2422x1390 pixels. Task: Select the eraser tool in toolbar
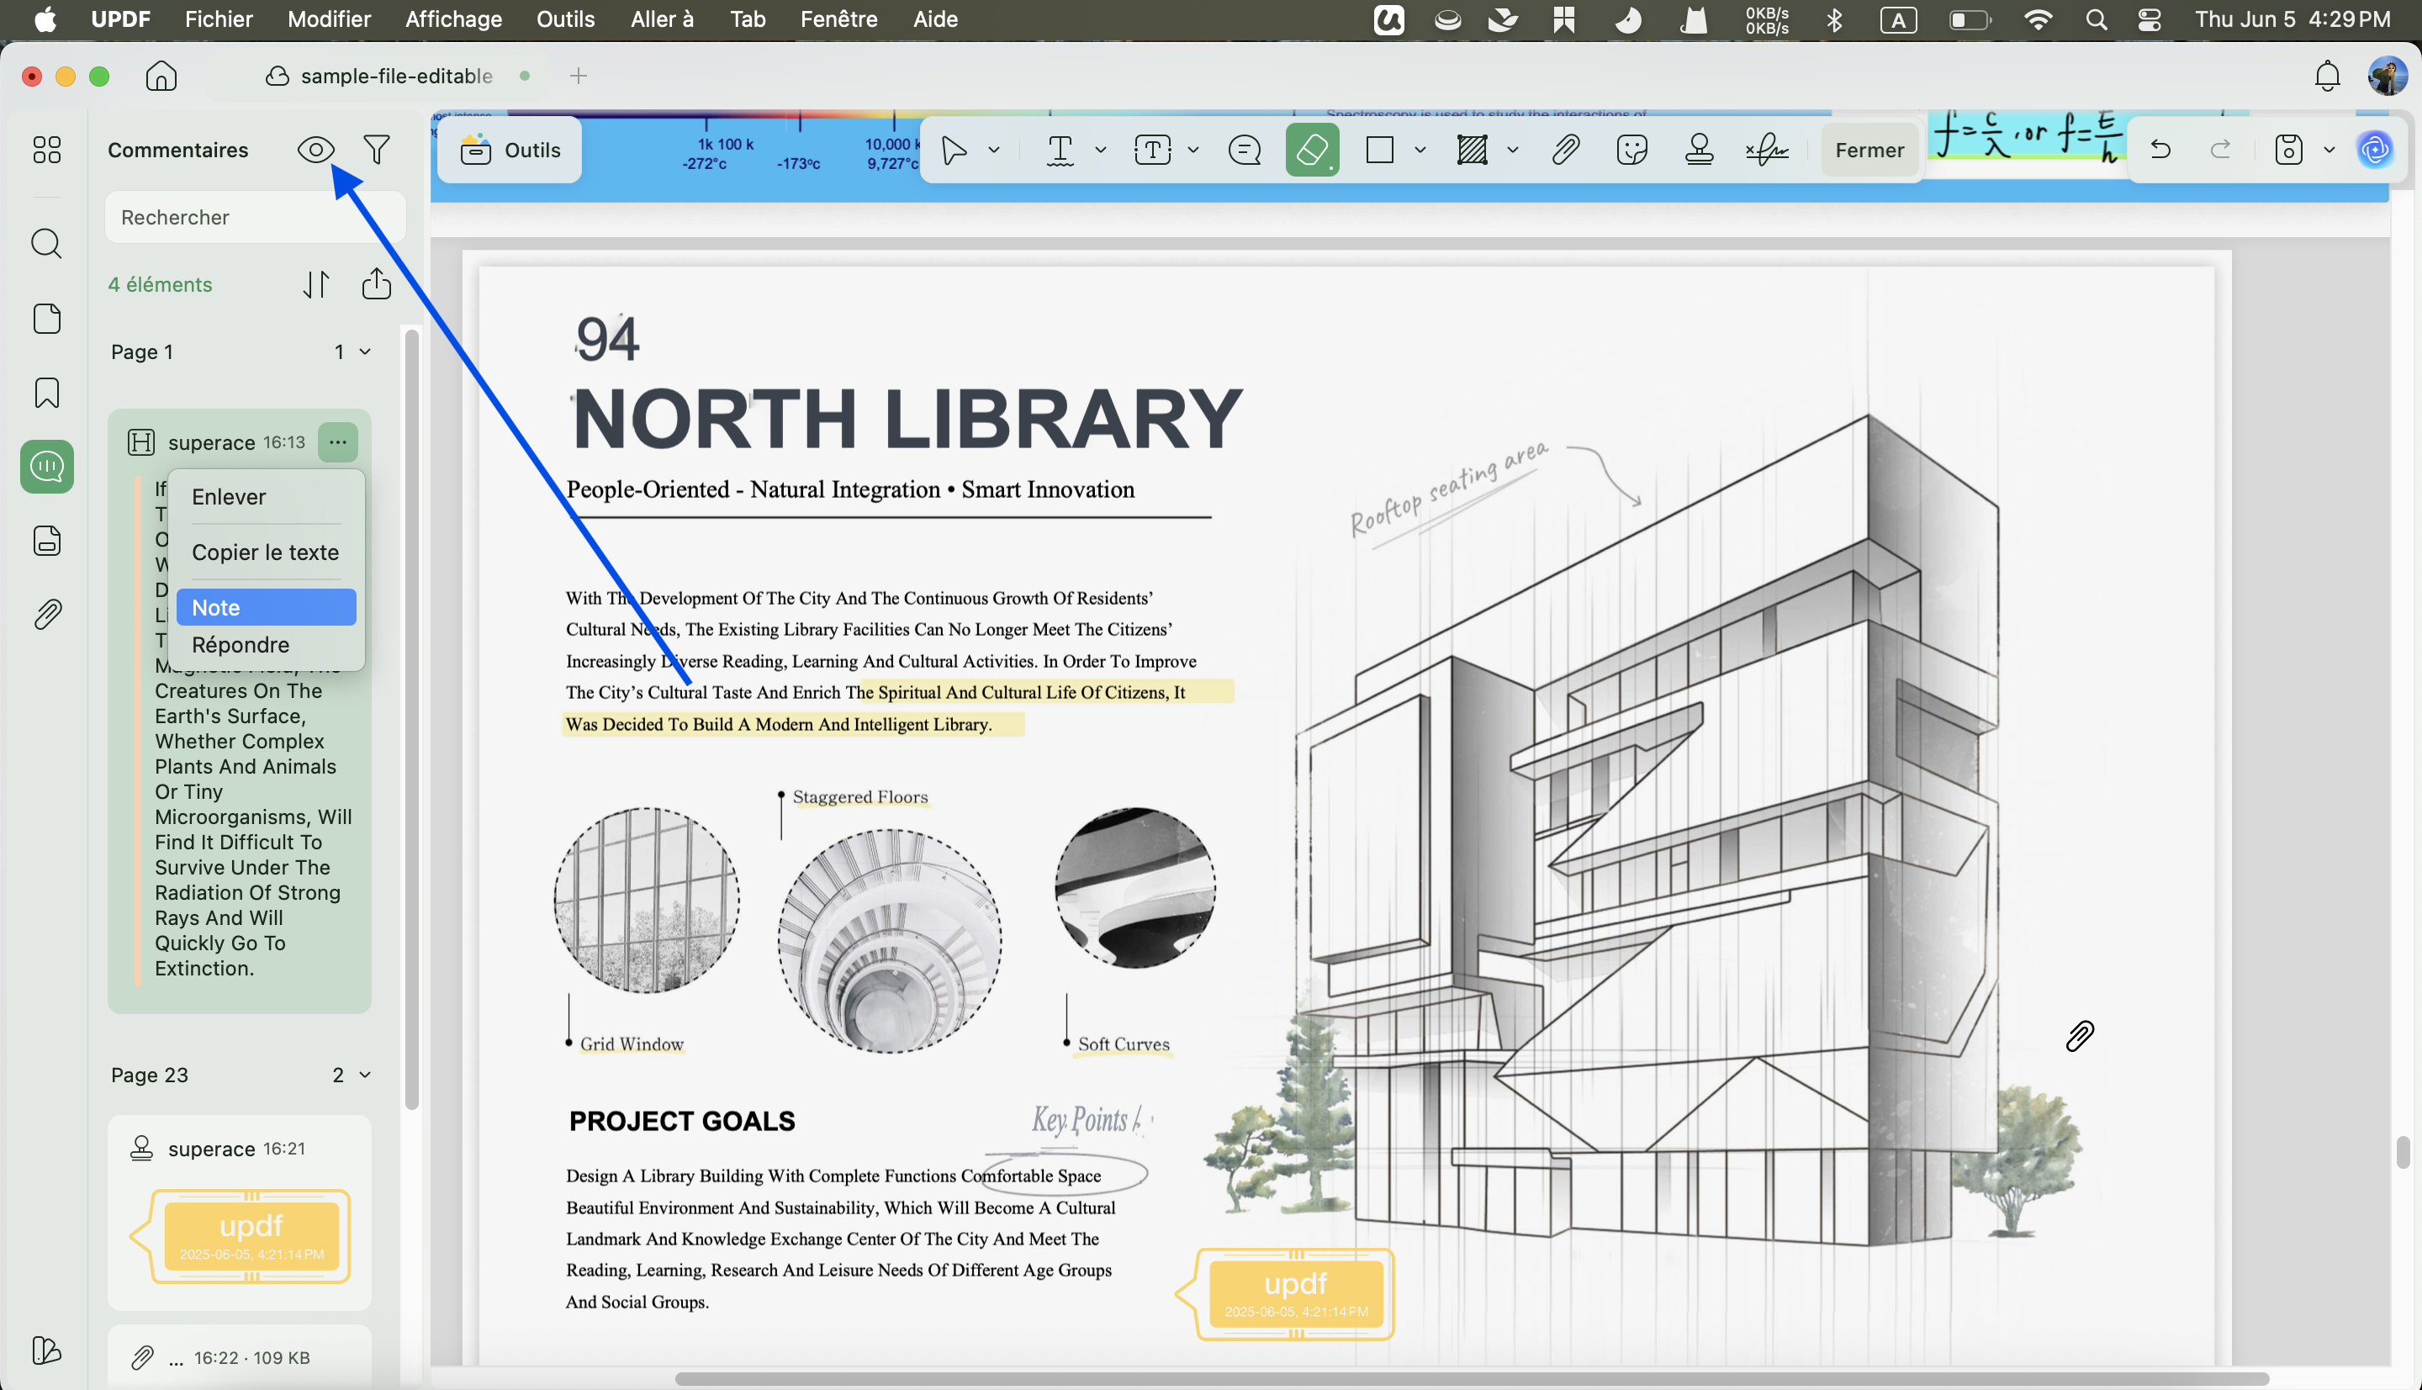tap(1312, 150)
